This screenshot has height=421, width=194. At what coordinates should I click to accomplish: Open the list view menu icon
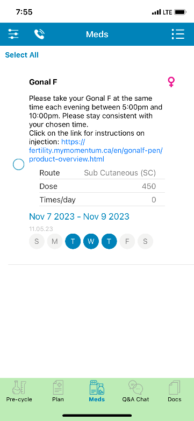click(x=178, y=34)
